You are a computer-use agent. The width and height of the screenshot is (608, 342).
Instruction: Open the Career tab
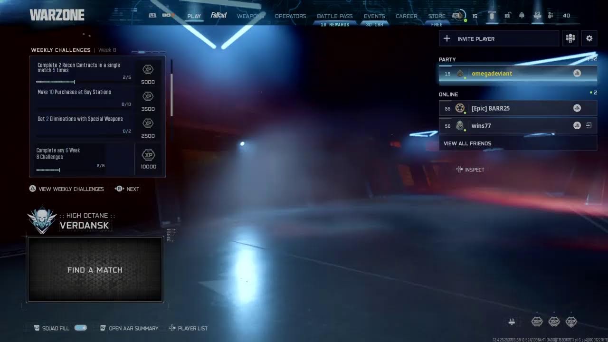(407, 16)
